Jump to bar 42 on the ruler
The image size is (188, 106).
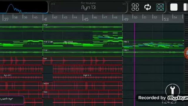point(56,18)
